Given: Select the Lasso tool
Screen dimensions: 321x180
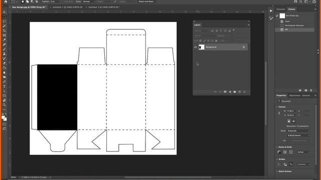Looking at the screenshot, I should [4, 21].
